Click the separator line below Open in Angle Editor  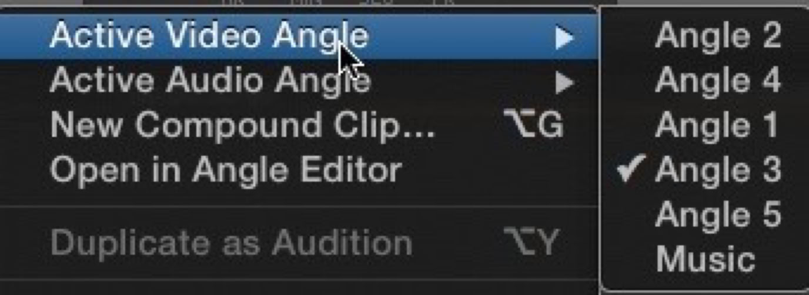(x=299, y=206)
